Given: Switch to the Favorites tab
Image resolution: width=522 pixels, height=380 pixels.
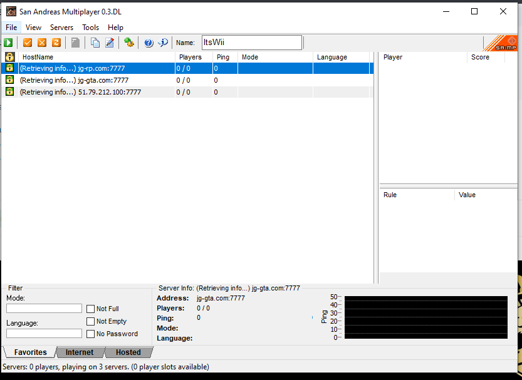Looking at the screenshot, I should click(x=30, y=352).
